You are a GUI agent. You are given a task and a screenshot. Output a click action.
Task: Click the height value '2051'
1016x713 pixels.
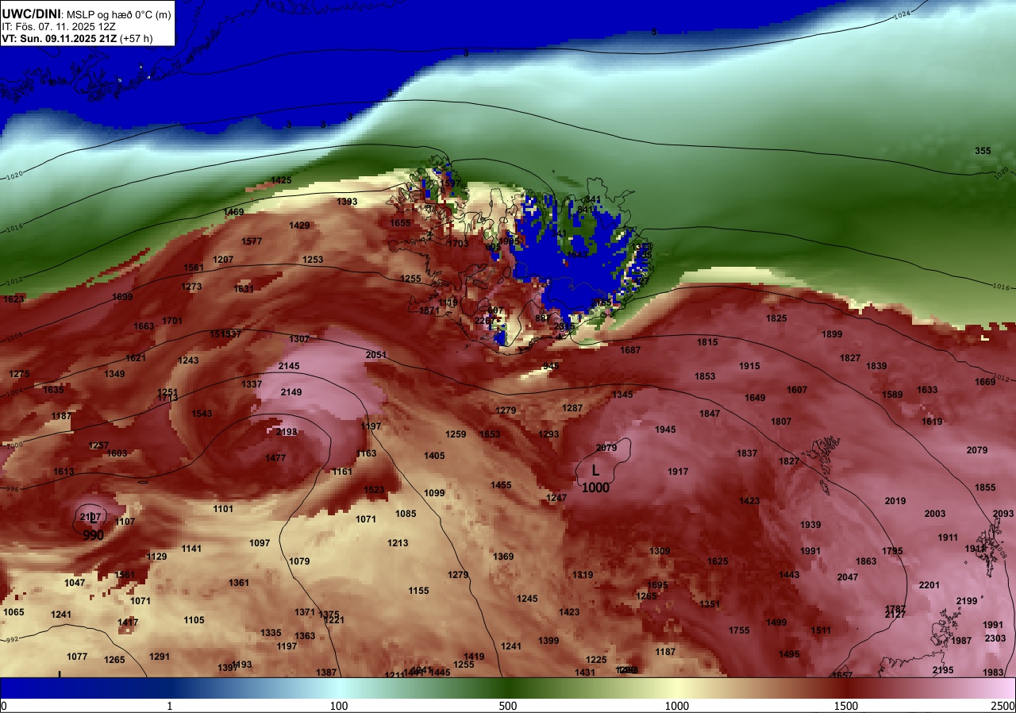[376, 355]
